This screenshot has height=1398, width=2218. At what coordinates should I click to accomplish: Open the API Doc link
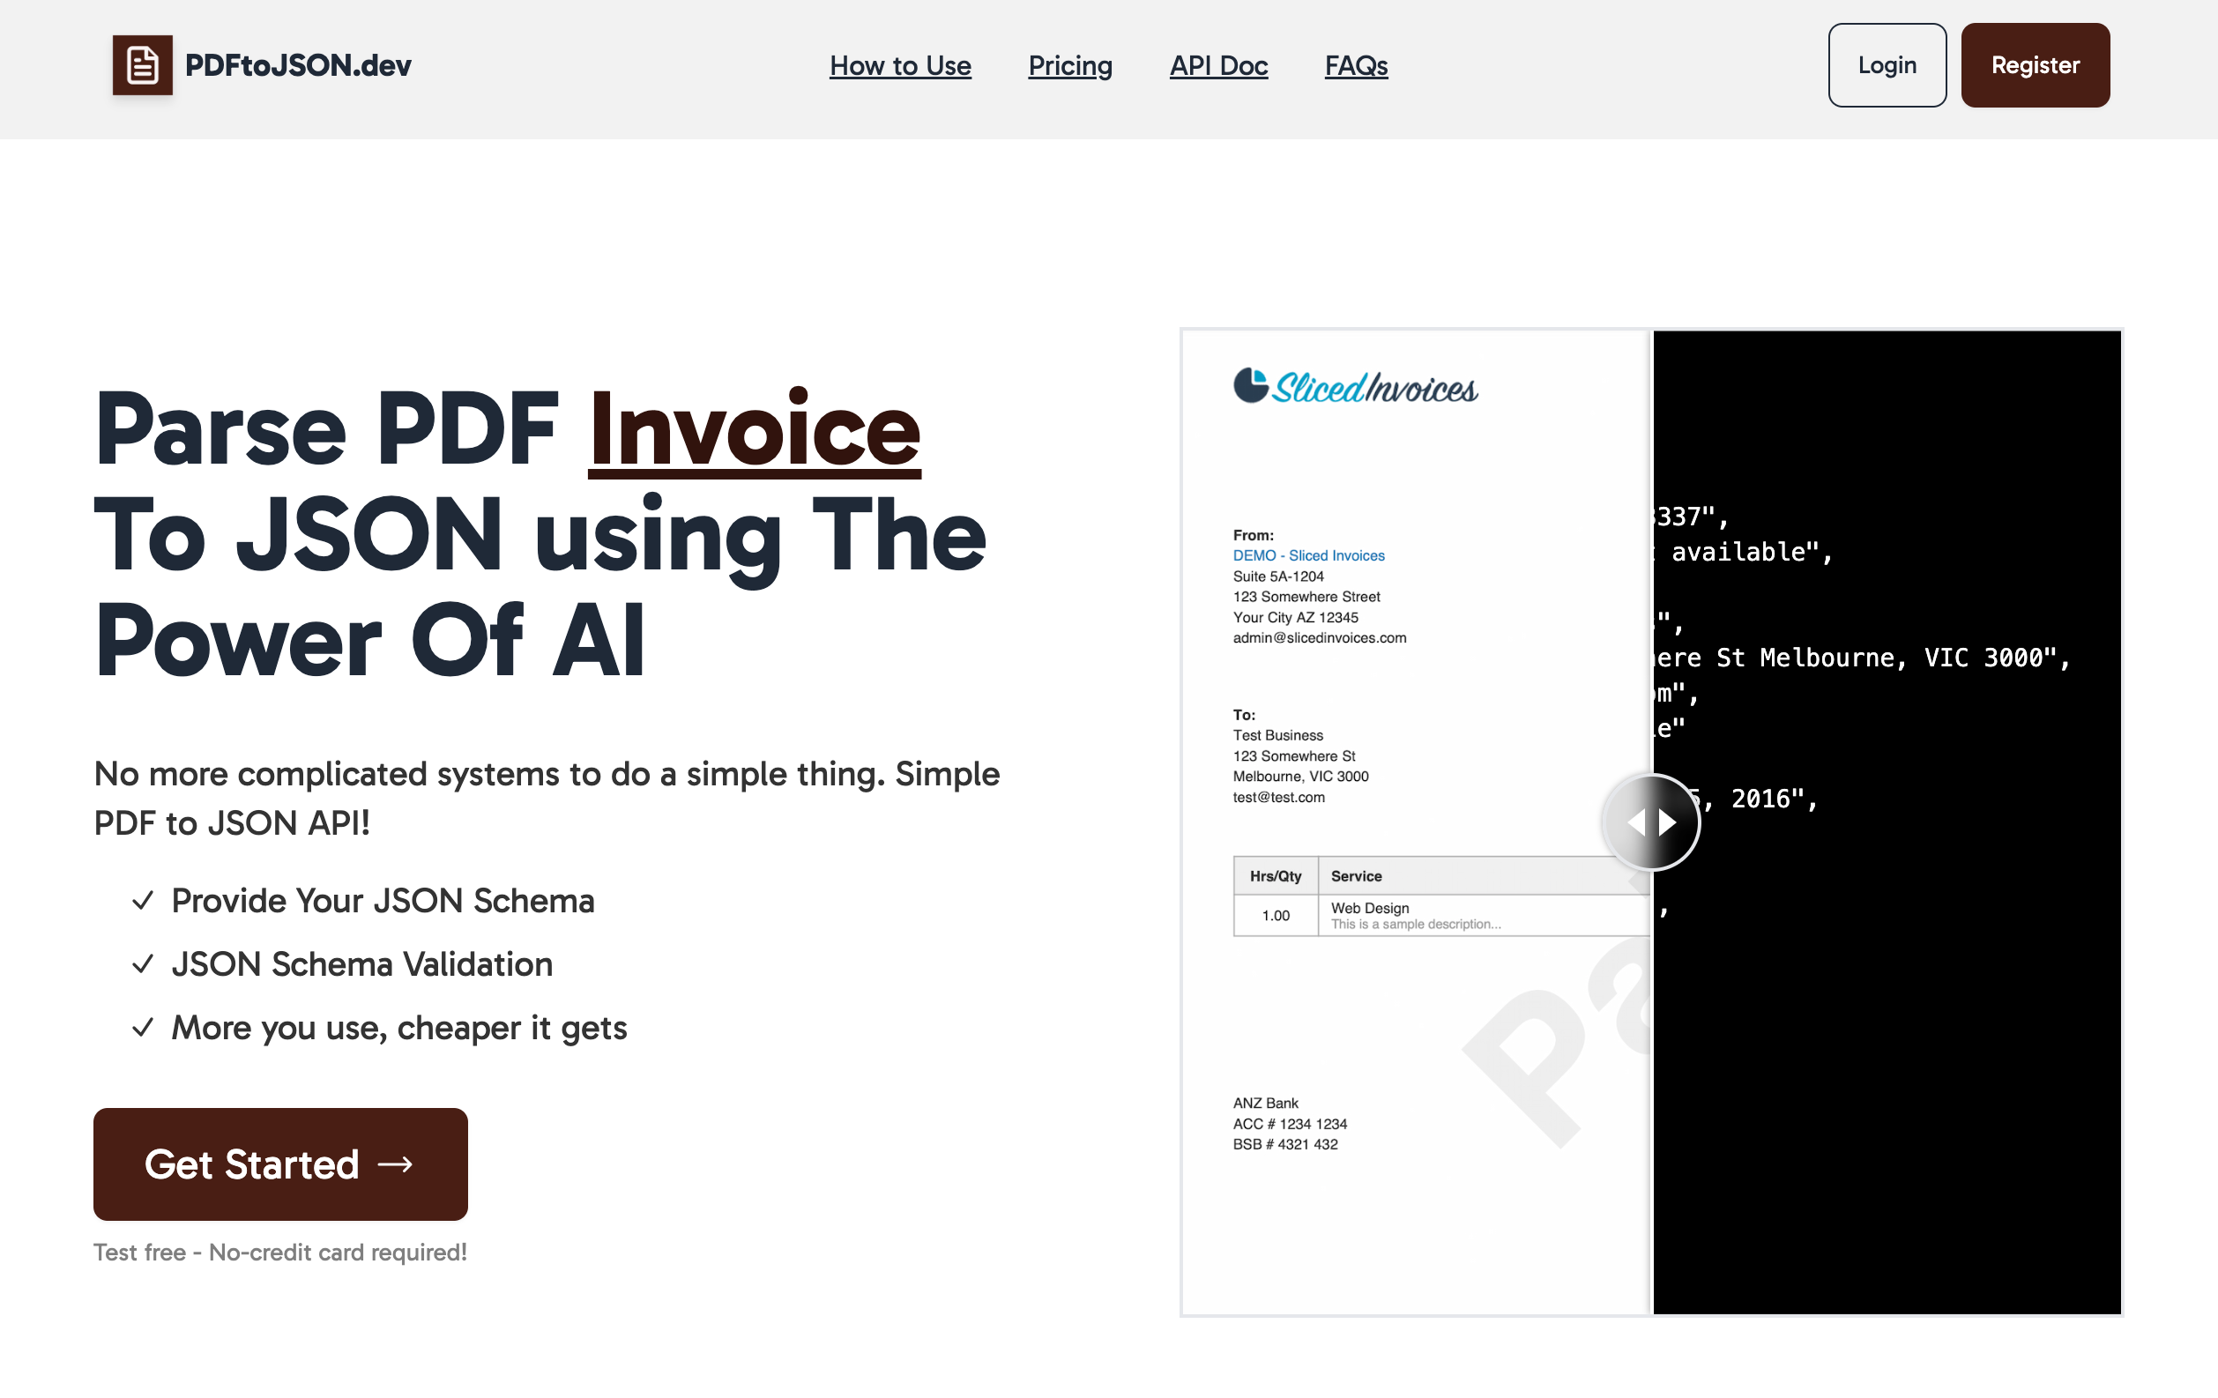[x=1217, y=65]
